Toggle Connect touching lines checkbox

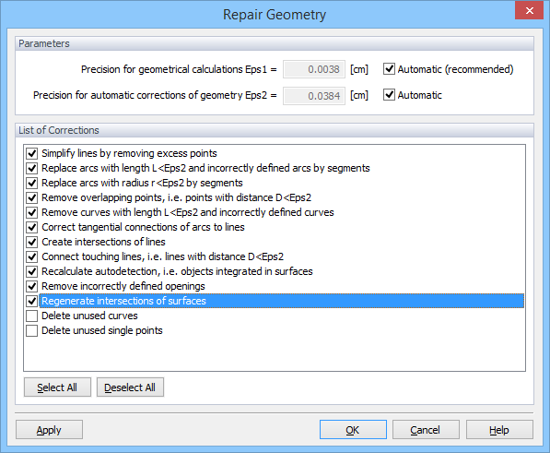pyautogui.click(x=32, y=256)
